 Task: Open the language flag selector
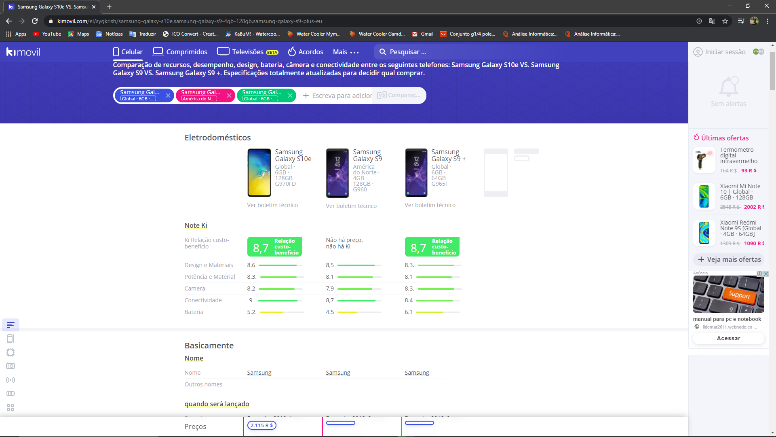tap(759, 52)
